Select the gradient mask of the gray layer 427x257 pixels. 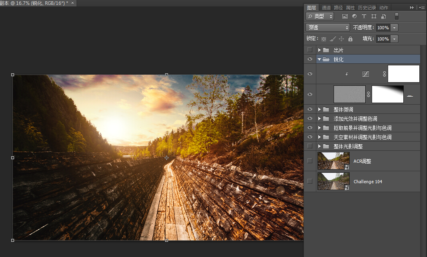click(388, 94)
